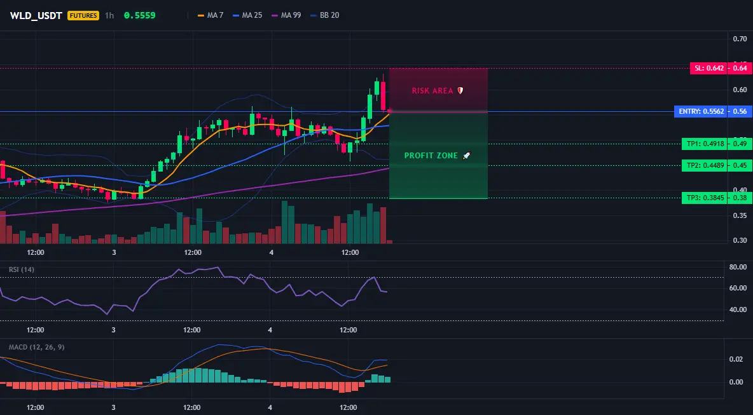Open the 1h timeframe selector
Viewport: 753px width, 415px height.
click(x=109, y=15)
